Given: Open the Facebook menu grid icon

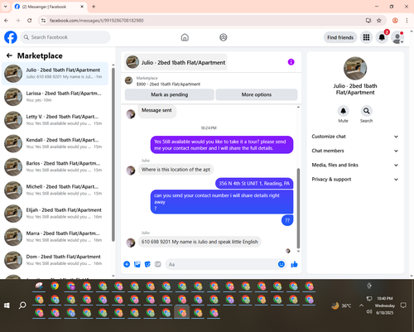Looking at the screenshot, I should 366,37.
